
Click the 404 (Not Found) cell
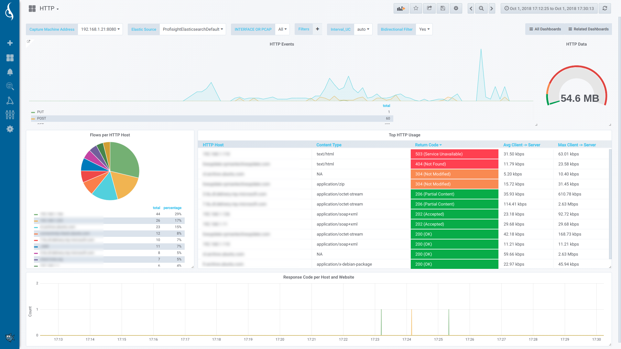[x=454, y=164]
